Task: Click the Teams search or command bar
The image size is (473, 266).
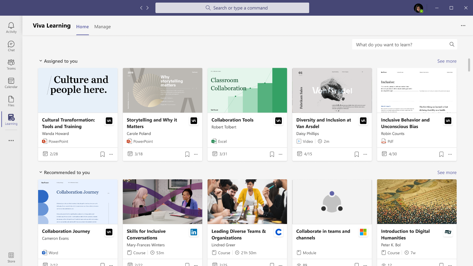Action: [x=232, y=8]
